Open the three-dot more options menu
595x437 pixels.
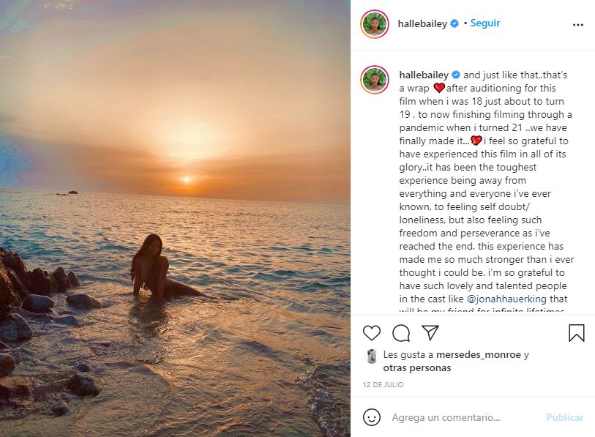pos(578,24)
